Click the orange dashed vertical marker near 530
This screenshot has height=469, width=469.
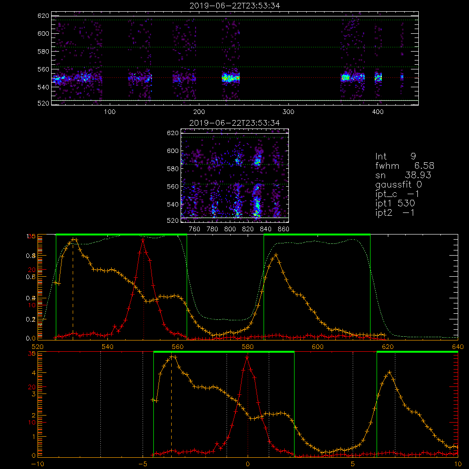pos(73,290)
